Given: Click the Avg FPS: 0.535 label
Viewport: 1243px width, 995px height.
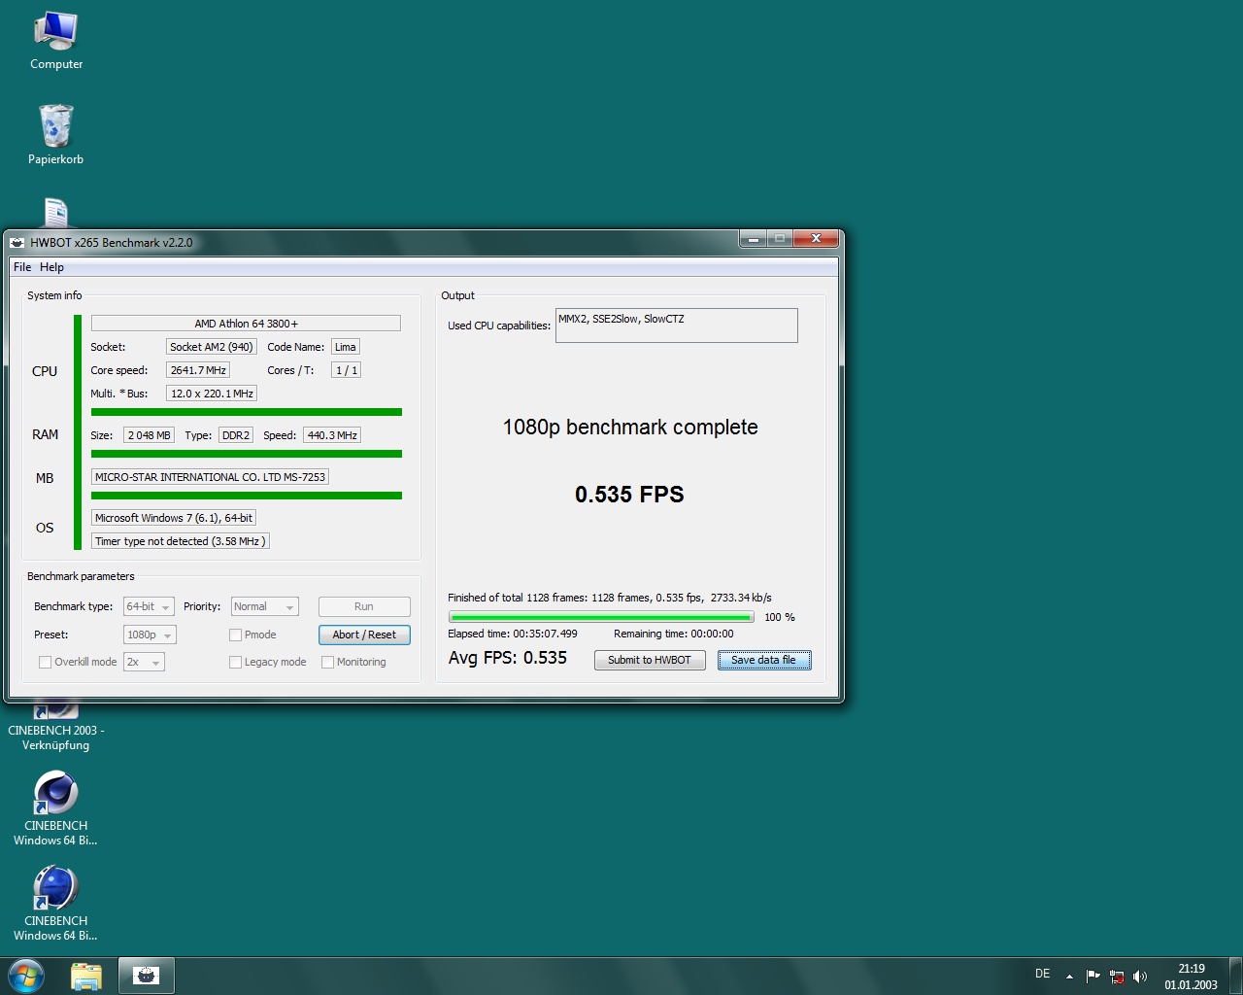Looking at the screenshot, I should (x=508, y=658).
